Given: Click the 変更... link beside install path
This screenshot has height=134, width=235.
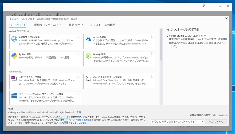Looking at the screenshot, I should [x=79, y=112].
